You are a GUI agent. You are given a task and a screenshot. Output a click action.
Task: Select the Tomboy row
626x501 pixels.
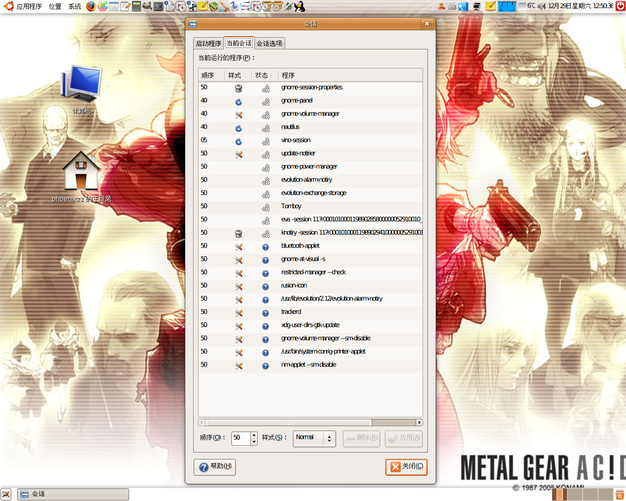tap(311, 206)
